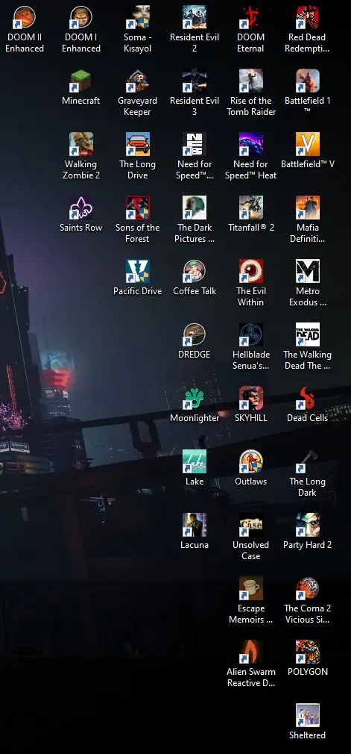Click the Titanfall 2 desktop icon
This screenshot has height=754, width=351.
(x=251, y=208)
